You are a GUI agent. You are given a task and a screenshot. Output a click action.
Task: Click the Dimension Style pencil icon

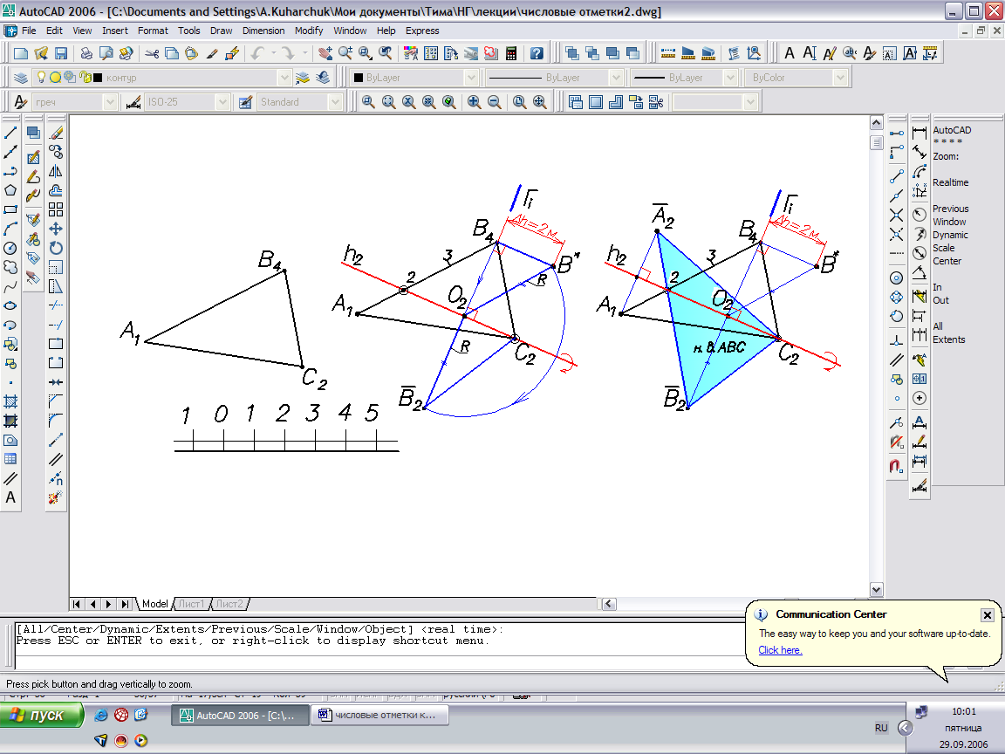pos(133,102)
